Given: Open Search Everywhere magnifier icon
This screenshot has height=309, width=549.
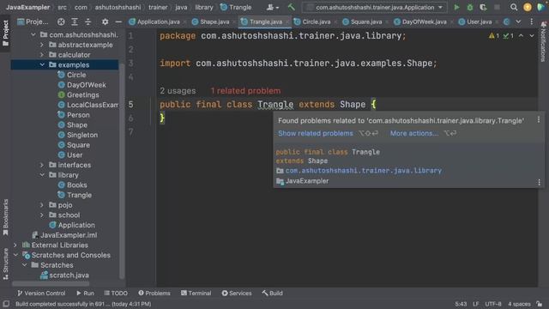Looking at the screenshot, I should tap(514, 7).
